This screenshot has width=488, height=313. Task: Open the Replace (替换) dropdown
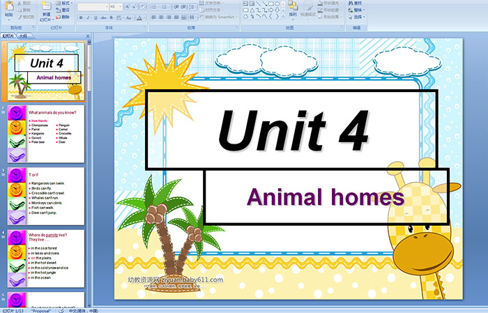[x=357, y=10]
